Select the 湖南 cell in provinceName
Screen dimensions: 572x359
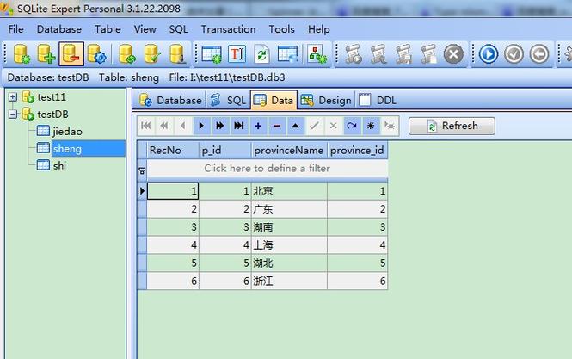(289, 227)
